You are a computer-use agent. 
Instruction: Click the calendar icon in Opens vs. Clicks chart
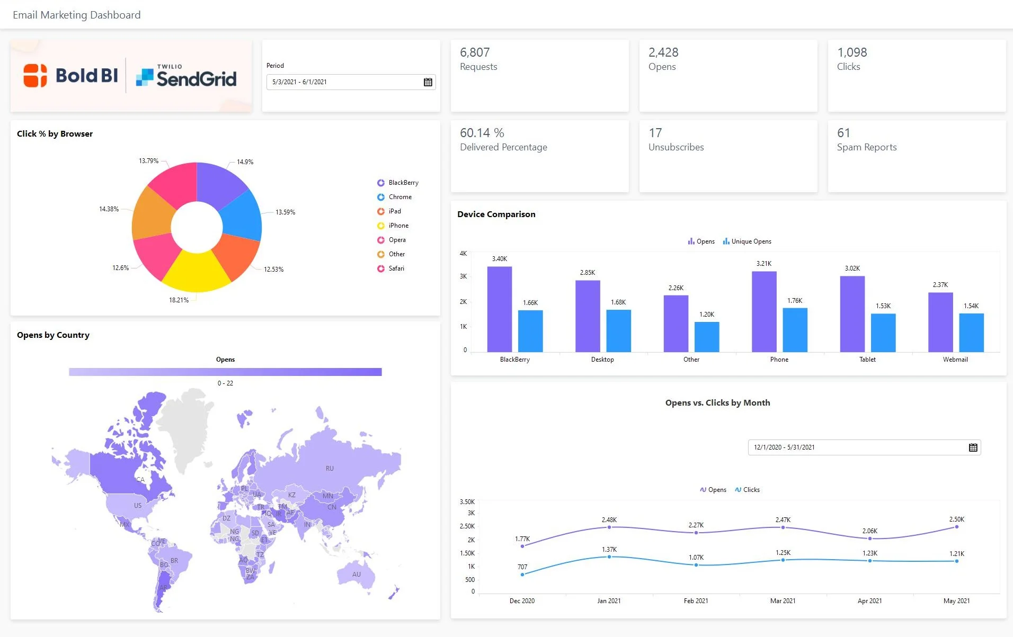pyautogui.click(x=973, y=447)
